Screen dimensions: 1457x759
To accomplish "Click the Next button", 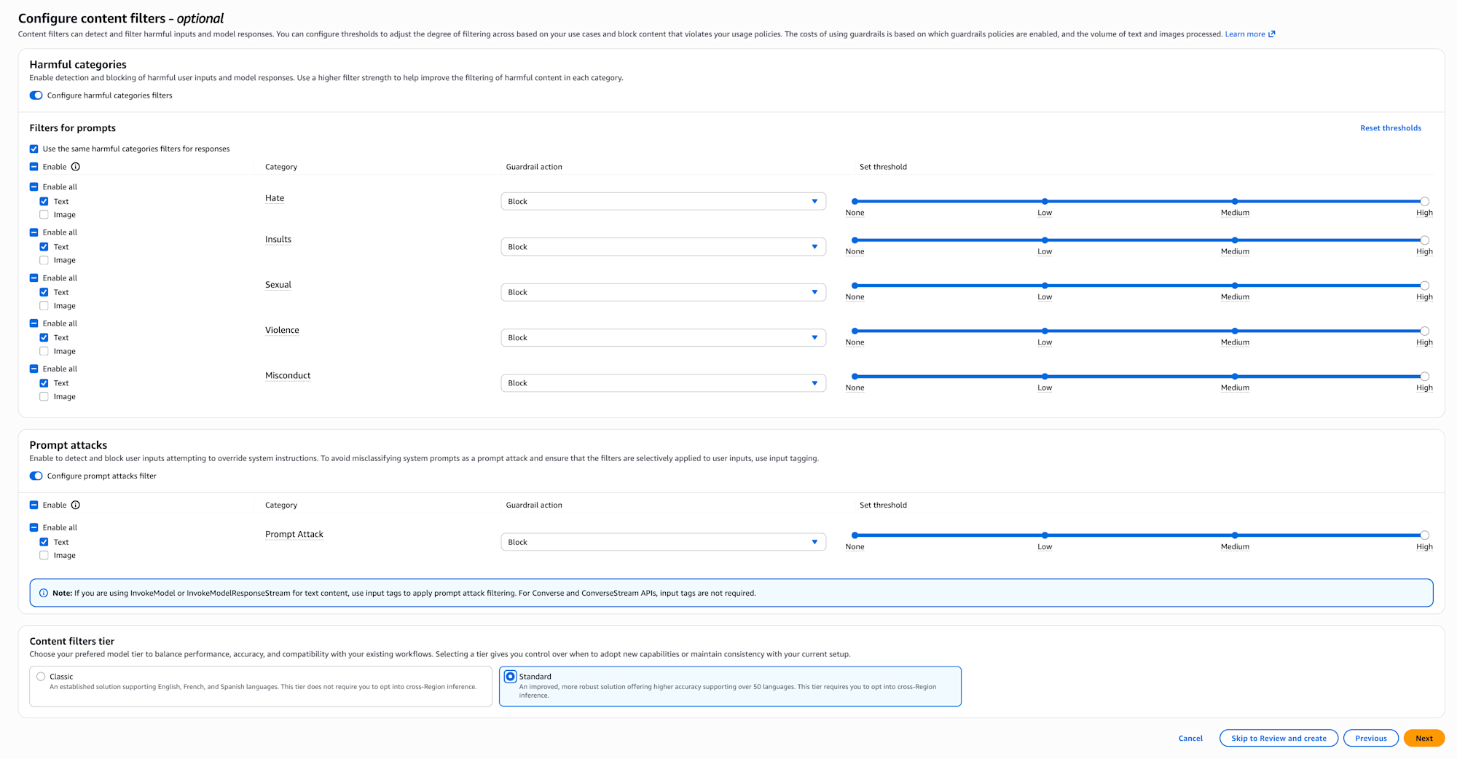I will pyautogui.click(x=1423, y=738).
